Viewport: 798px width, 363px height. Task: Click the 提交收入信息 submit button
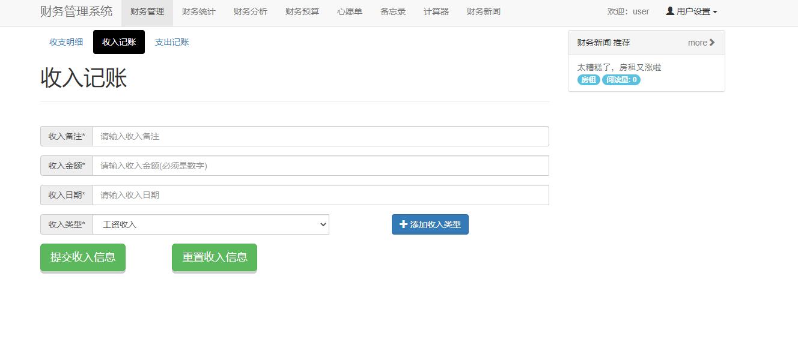82,257
